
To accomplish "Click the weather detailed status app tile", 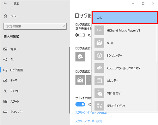I will [x=80, y=57].
